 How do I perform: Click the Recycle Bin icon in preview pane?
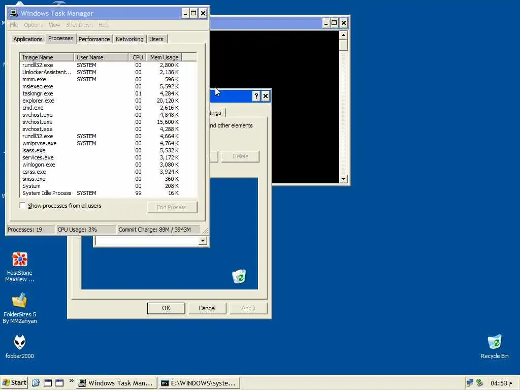point(239,276)
